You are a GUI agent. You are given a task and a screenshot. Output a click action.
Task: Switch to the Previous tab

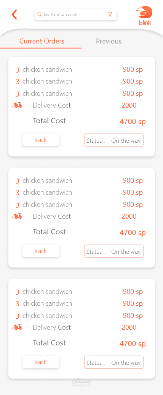pos(109,41)
